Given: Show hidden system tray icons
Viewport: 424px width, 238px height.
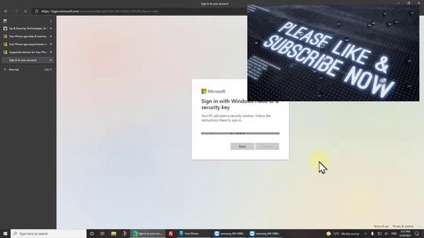Looking at the screenshot, I should click(x=365, y=233).
